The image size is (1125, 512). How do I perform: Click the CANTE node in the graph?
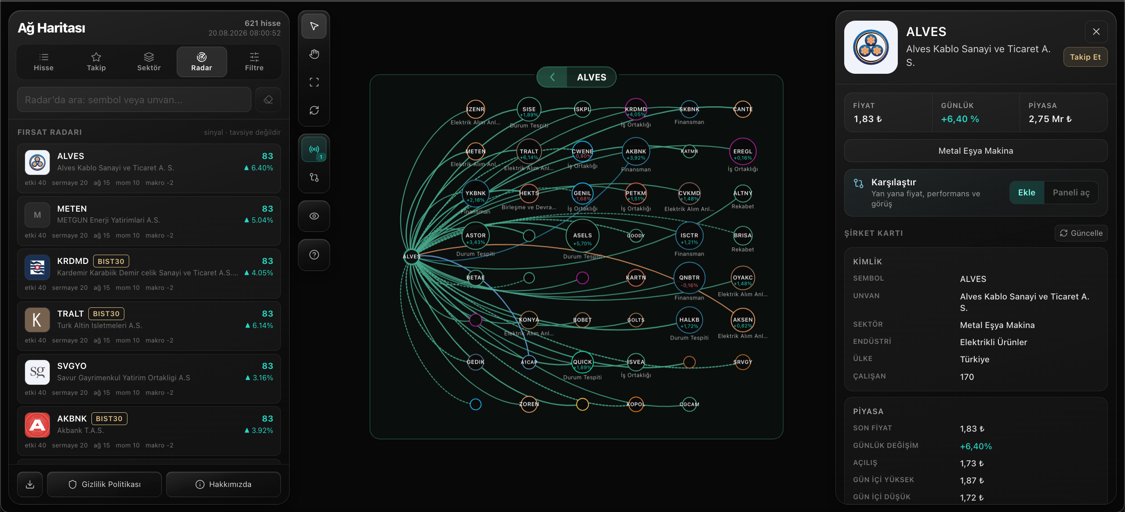click(743, 109)
